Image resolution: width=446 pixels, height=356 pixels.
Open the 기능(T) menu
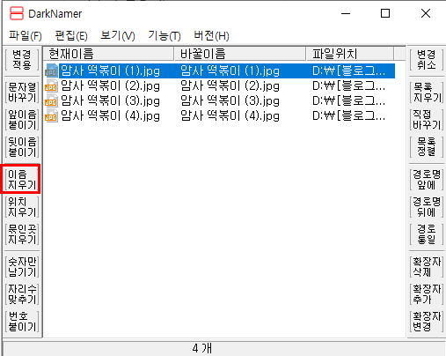pyautogui.click(x=165, y=36)
